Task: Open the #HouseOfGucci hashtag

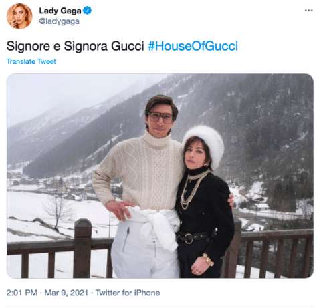Action: [193, 46]
